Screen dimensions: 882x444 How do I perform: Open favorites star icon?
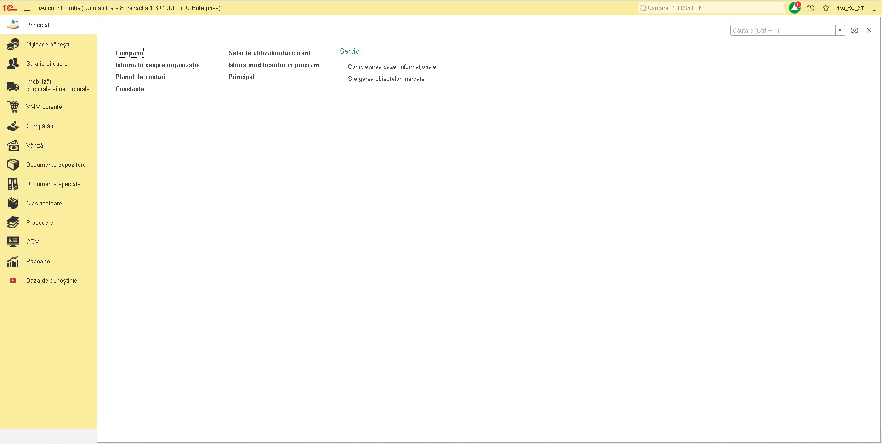[826, 8]
